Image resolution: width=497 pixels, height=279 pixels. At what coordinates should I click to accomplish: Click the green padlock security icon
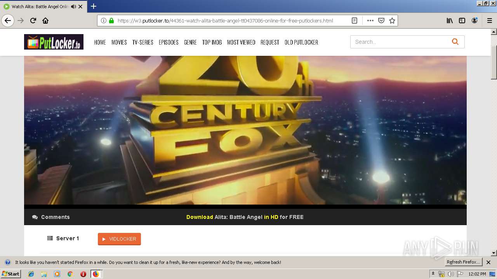point(111,21)
